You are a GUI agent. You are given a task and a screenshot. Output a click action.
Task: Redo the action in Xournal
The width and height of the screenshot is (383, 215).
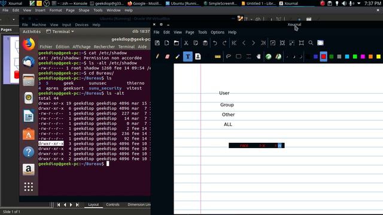[224, 43]
